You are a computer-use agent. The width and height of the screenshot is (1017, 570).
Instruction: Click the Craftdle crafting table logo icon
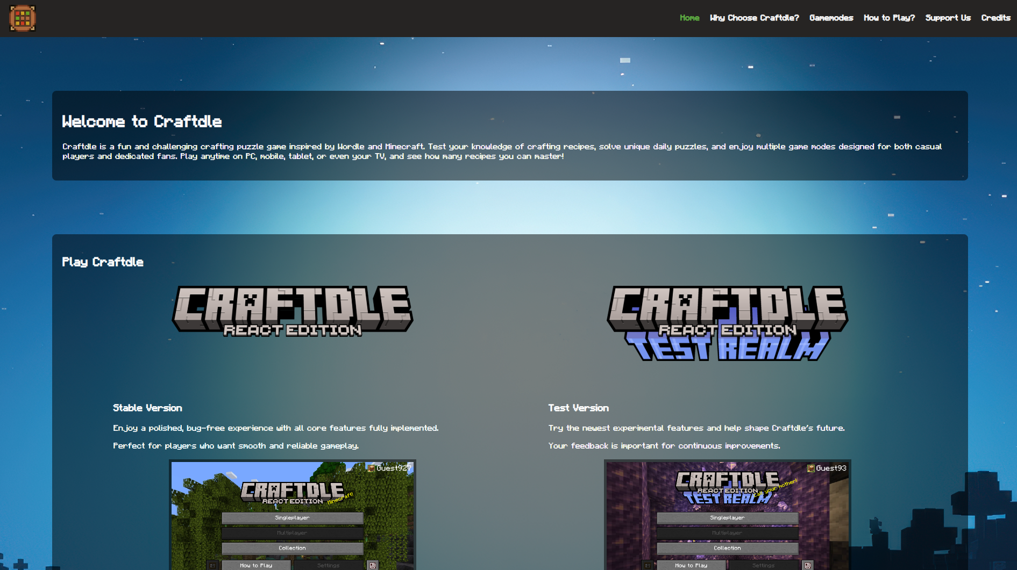click(22, 18)
